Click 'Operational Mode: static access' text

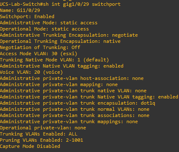(44, 29)
